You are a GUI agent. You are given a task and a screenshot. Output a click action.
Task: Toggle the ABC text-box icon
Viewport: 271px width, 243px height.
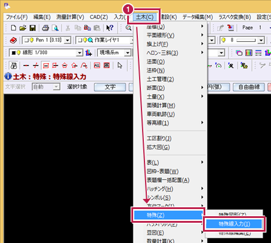[x=97, y=65]
